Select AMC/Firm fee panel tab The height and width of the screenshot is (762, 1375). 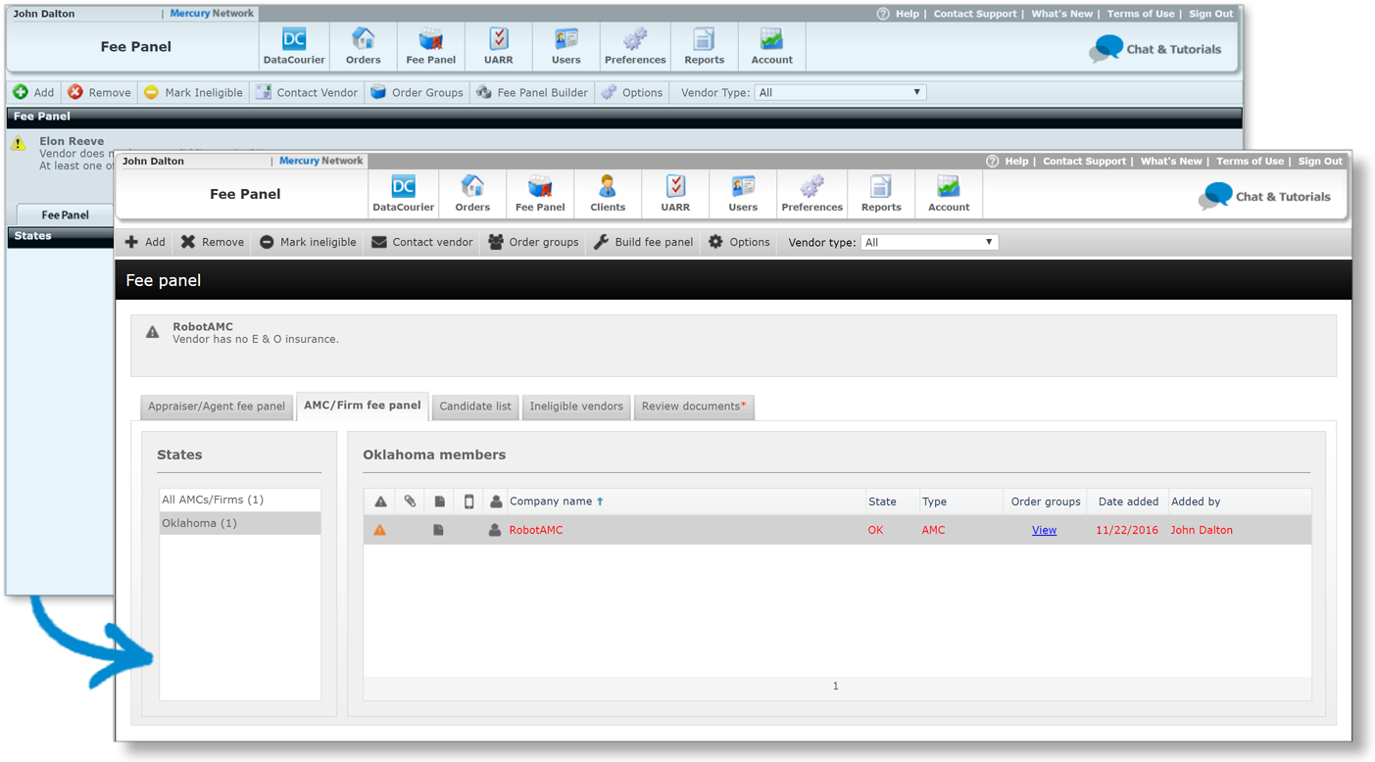click(363, 405)
